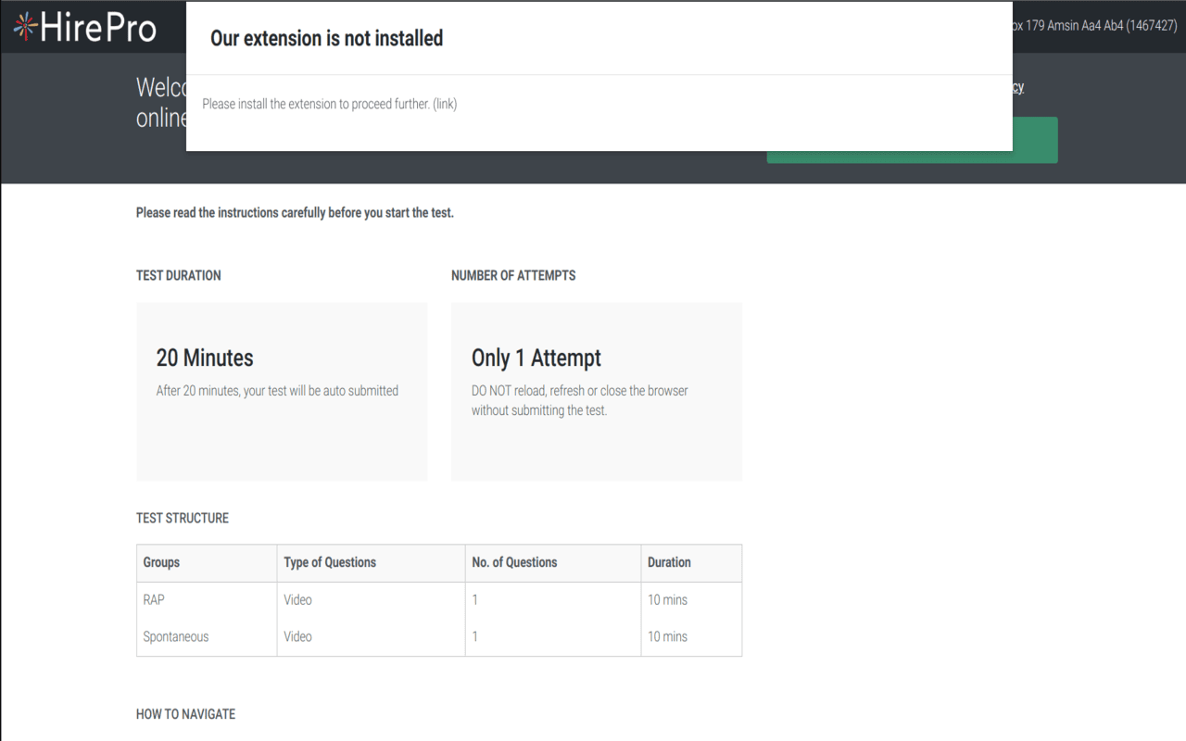Select the Spontaneous group row cell
This screenshot has height=741, width=1186.
pyautogui.click(x=176, y=637)
